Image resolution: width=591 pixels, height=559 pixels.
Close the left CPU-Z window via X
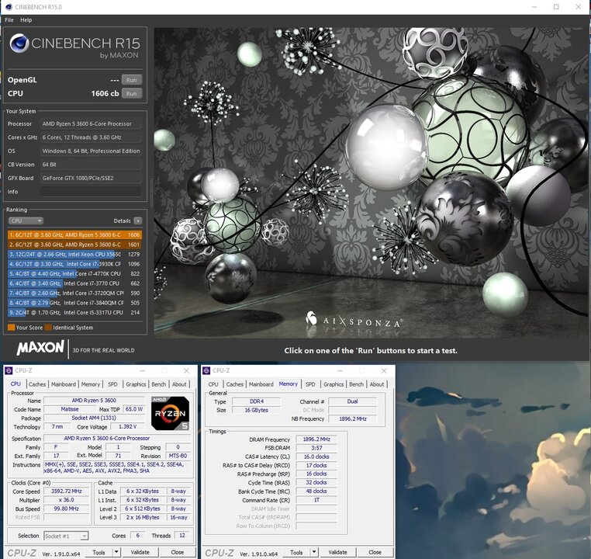pyautogui.click(x=186, y=371)
